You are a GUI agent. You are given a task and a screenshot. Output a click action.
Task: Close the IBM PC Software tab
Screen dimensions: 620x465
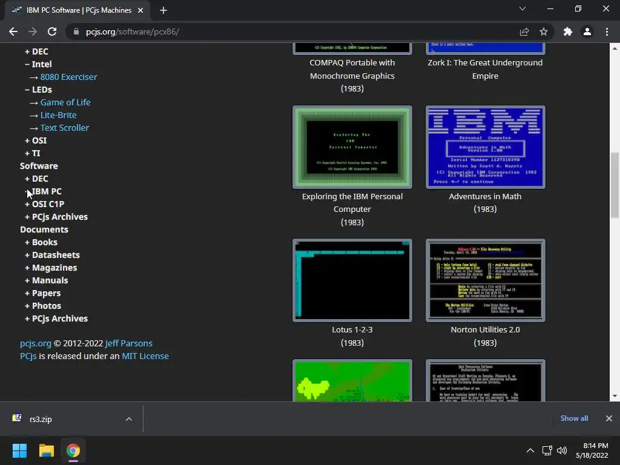pyautogui.click(x=140, y=10)
